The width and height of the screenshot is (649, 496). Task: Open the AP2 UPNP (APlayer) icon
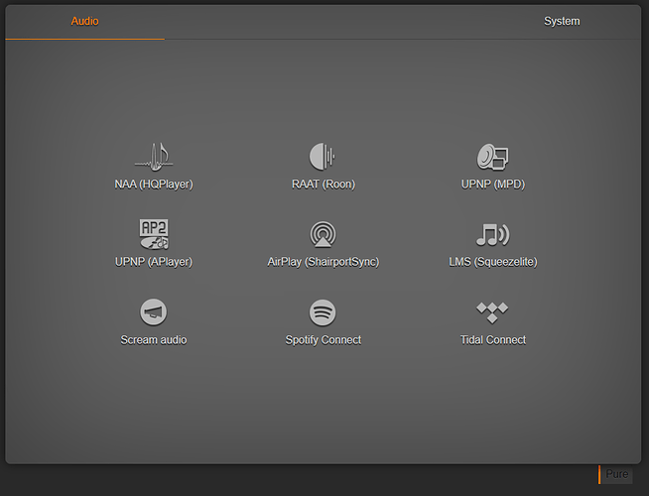pyautogui.click(x=154, y=234)
